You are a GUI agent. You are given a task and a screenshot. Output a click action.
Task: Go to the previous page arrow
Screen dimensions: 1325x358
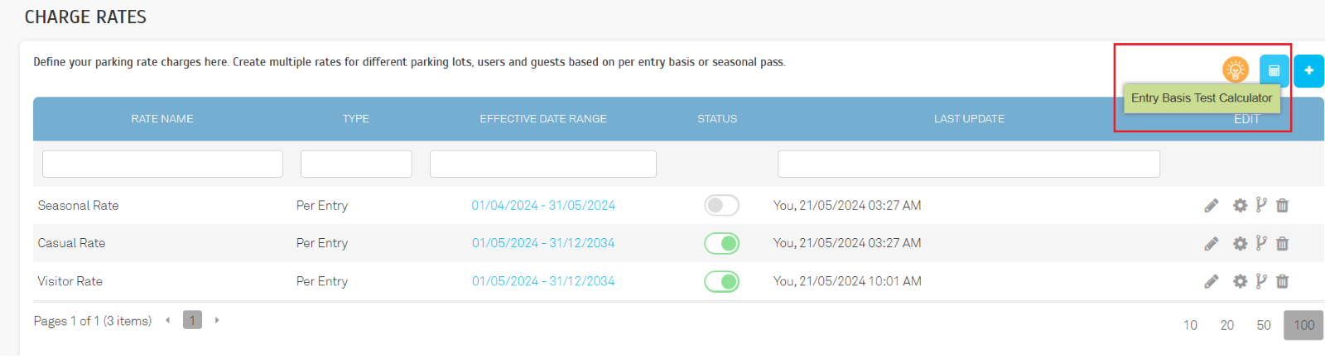168,320
